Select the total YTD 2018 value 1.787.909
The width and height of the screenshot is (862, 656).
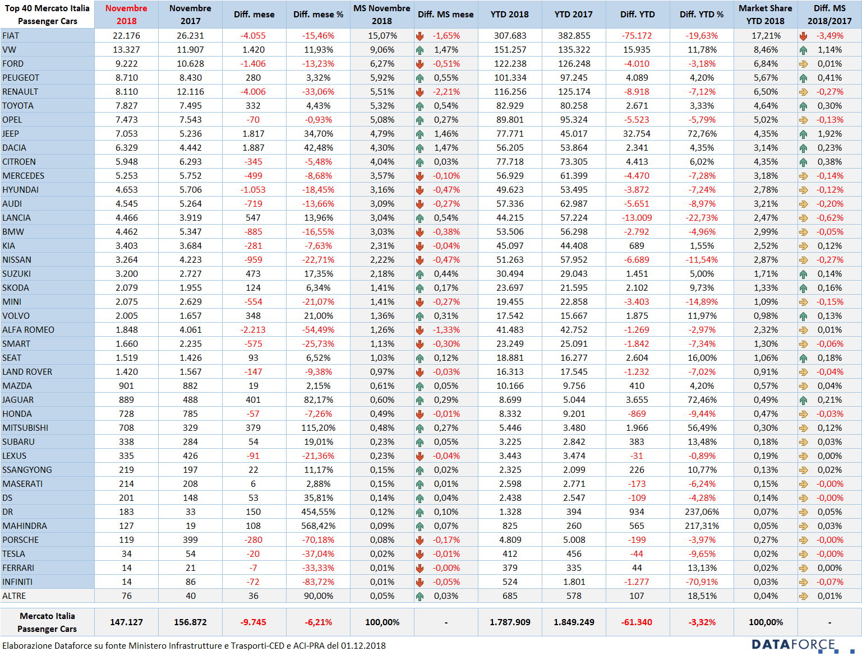[510, 622]
